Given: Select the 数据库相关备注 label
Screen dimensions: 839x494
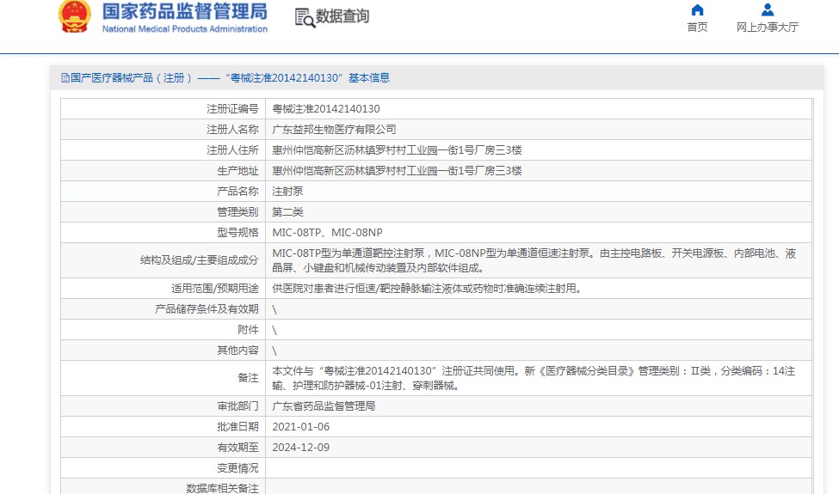Looking at the screenshot, I should [x=222, y=488].
